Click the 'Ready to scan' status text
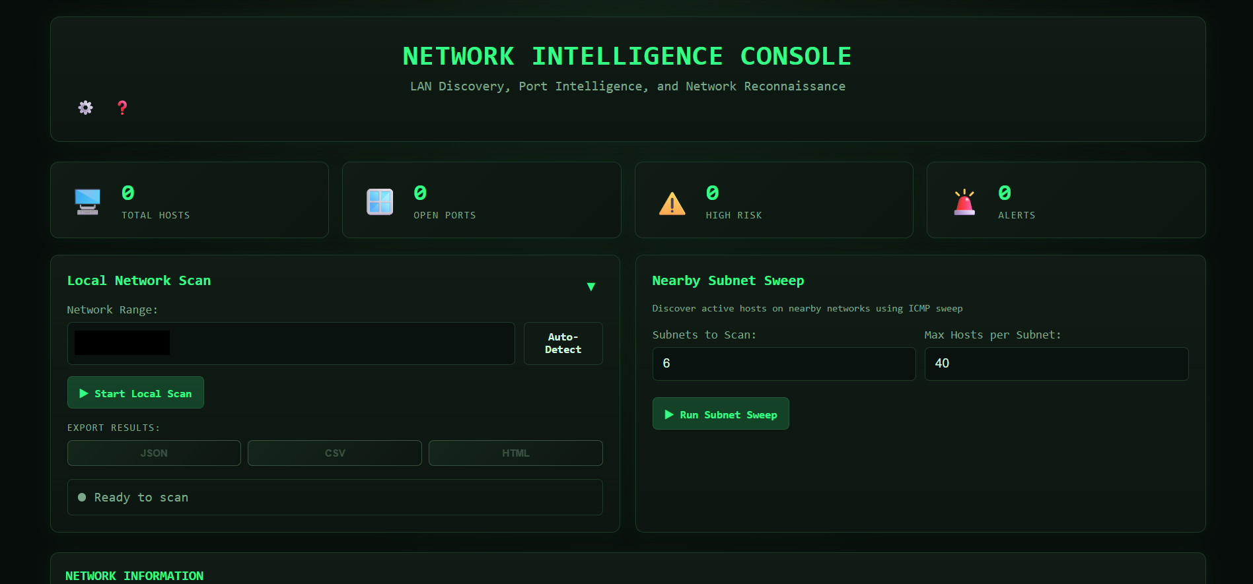The image size is (1253, 584). 141,498
